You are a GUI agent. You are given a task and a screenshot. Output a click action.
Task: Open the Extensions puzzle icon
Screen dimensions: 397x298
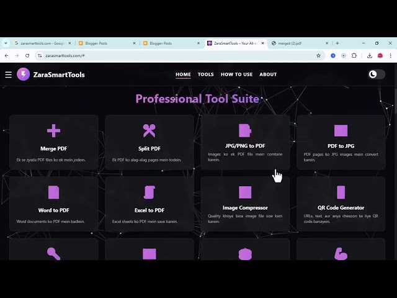click(x=354, y=55)
